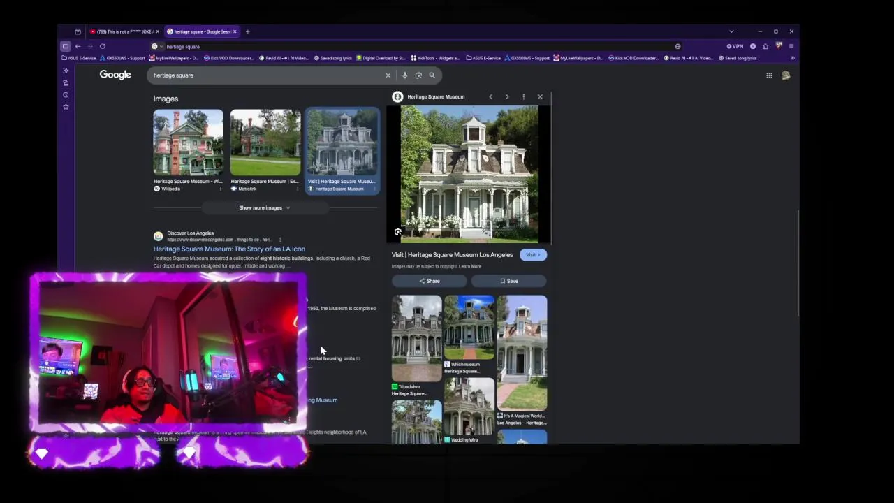Open the Google apps grid
The width and height of the screenshot is (894, 503).
769,75
